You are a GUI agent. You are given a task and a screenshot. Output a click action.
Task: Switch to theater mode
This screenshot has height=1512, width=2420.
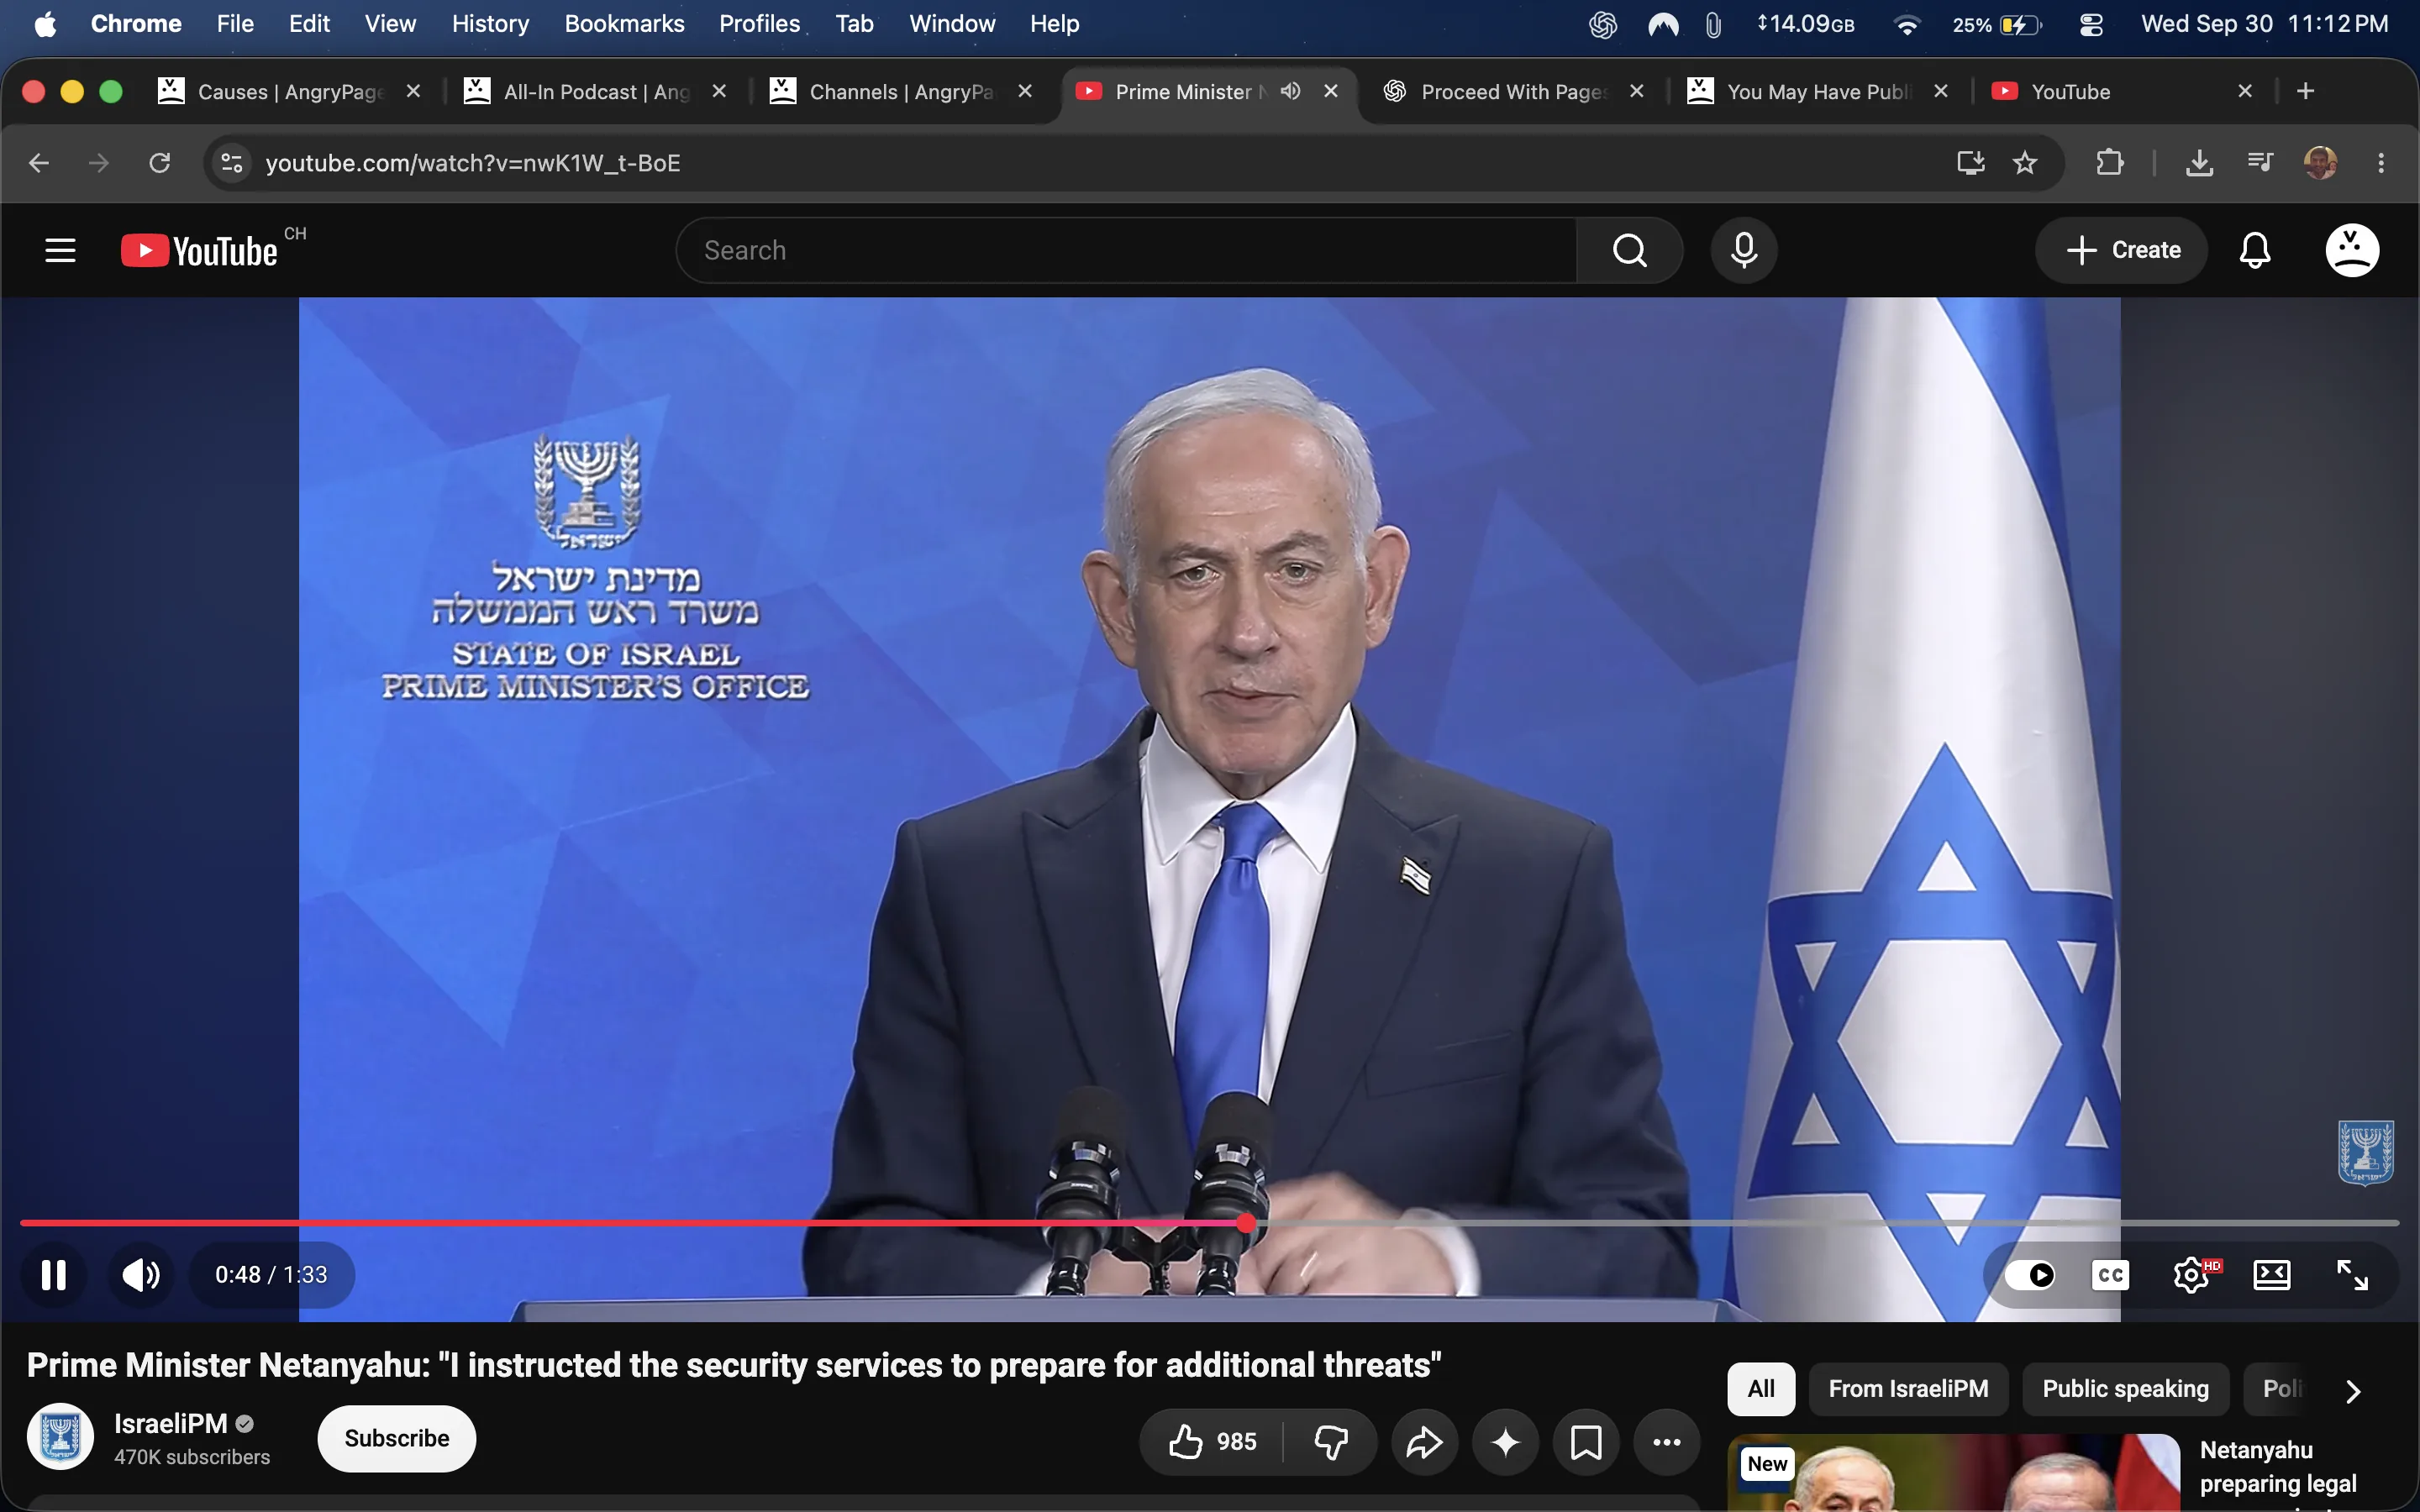[2272, 1275]
